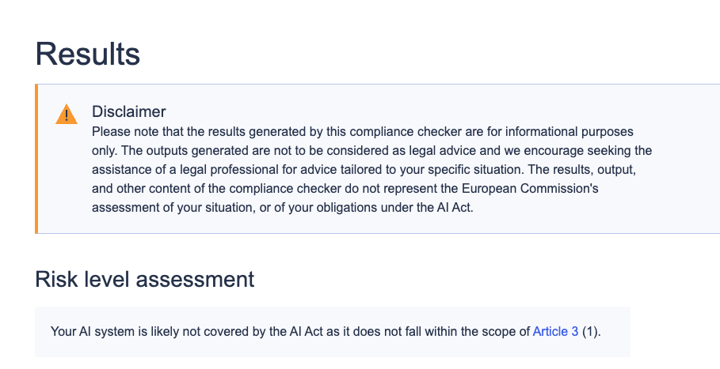Click the orange warning triangle icon
Screen dimensions: 720x369
coord(67,115)
